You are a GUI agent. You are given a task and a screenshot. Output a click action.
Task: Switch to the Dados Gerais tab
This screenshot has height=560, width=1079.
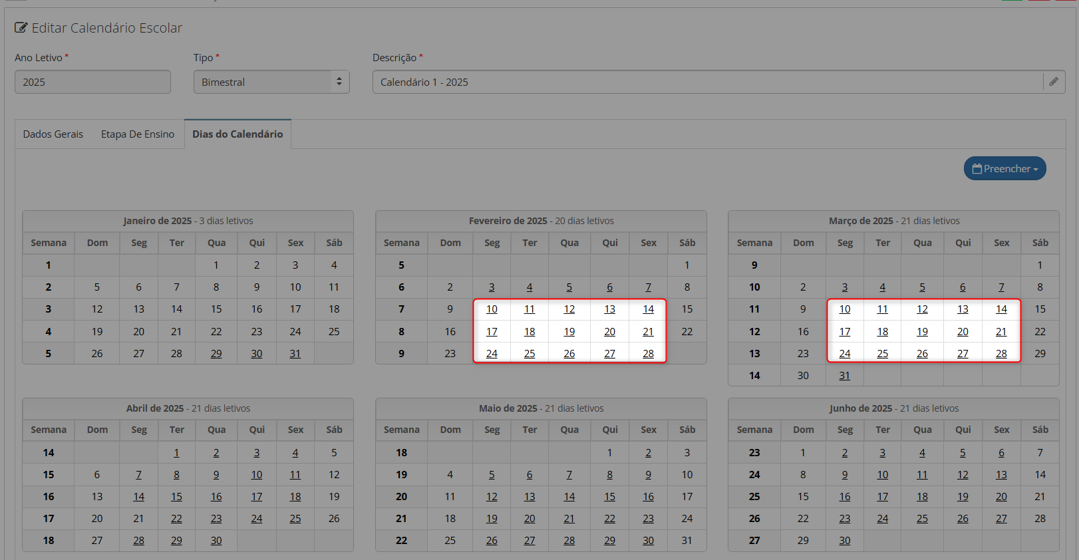pyautogui.click(x=53, y=134)
